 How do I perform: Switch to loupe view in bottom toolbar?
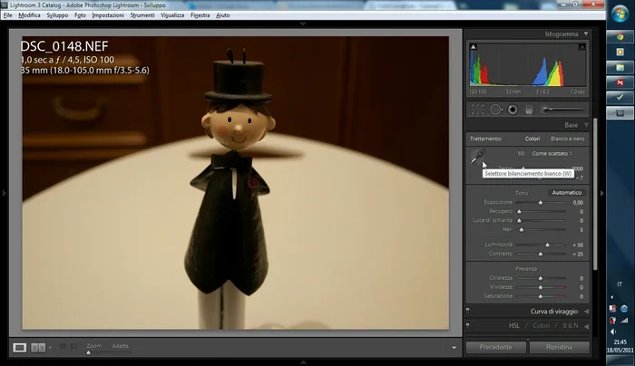(x=20, y=347)
